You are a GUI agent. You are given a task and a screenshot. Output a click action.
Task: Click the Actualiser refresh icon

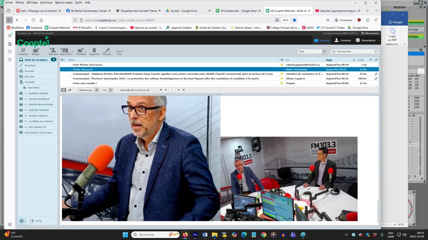(x=23, y=51)
